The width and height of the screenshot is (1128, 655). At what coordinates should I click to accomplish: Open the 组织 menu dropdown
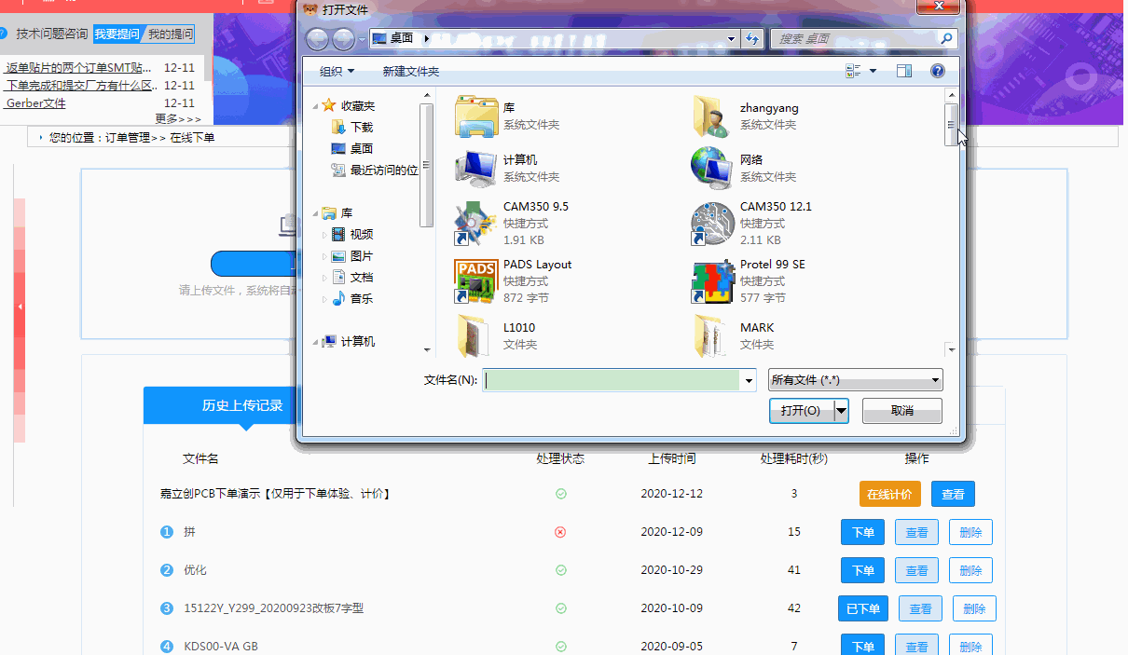[x=337, y=72]
